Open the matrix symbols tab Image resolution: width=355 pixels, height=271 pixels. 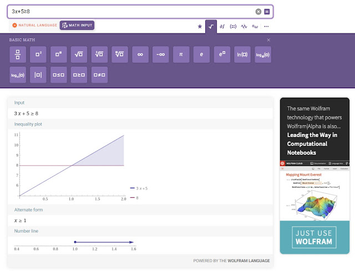click(233, 27)
